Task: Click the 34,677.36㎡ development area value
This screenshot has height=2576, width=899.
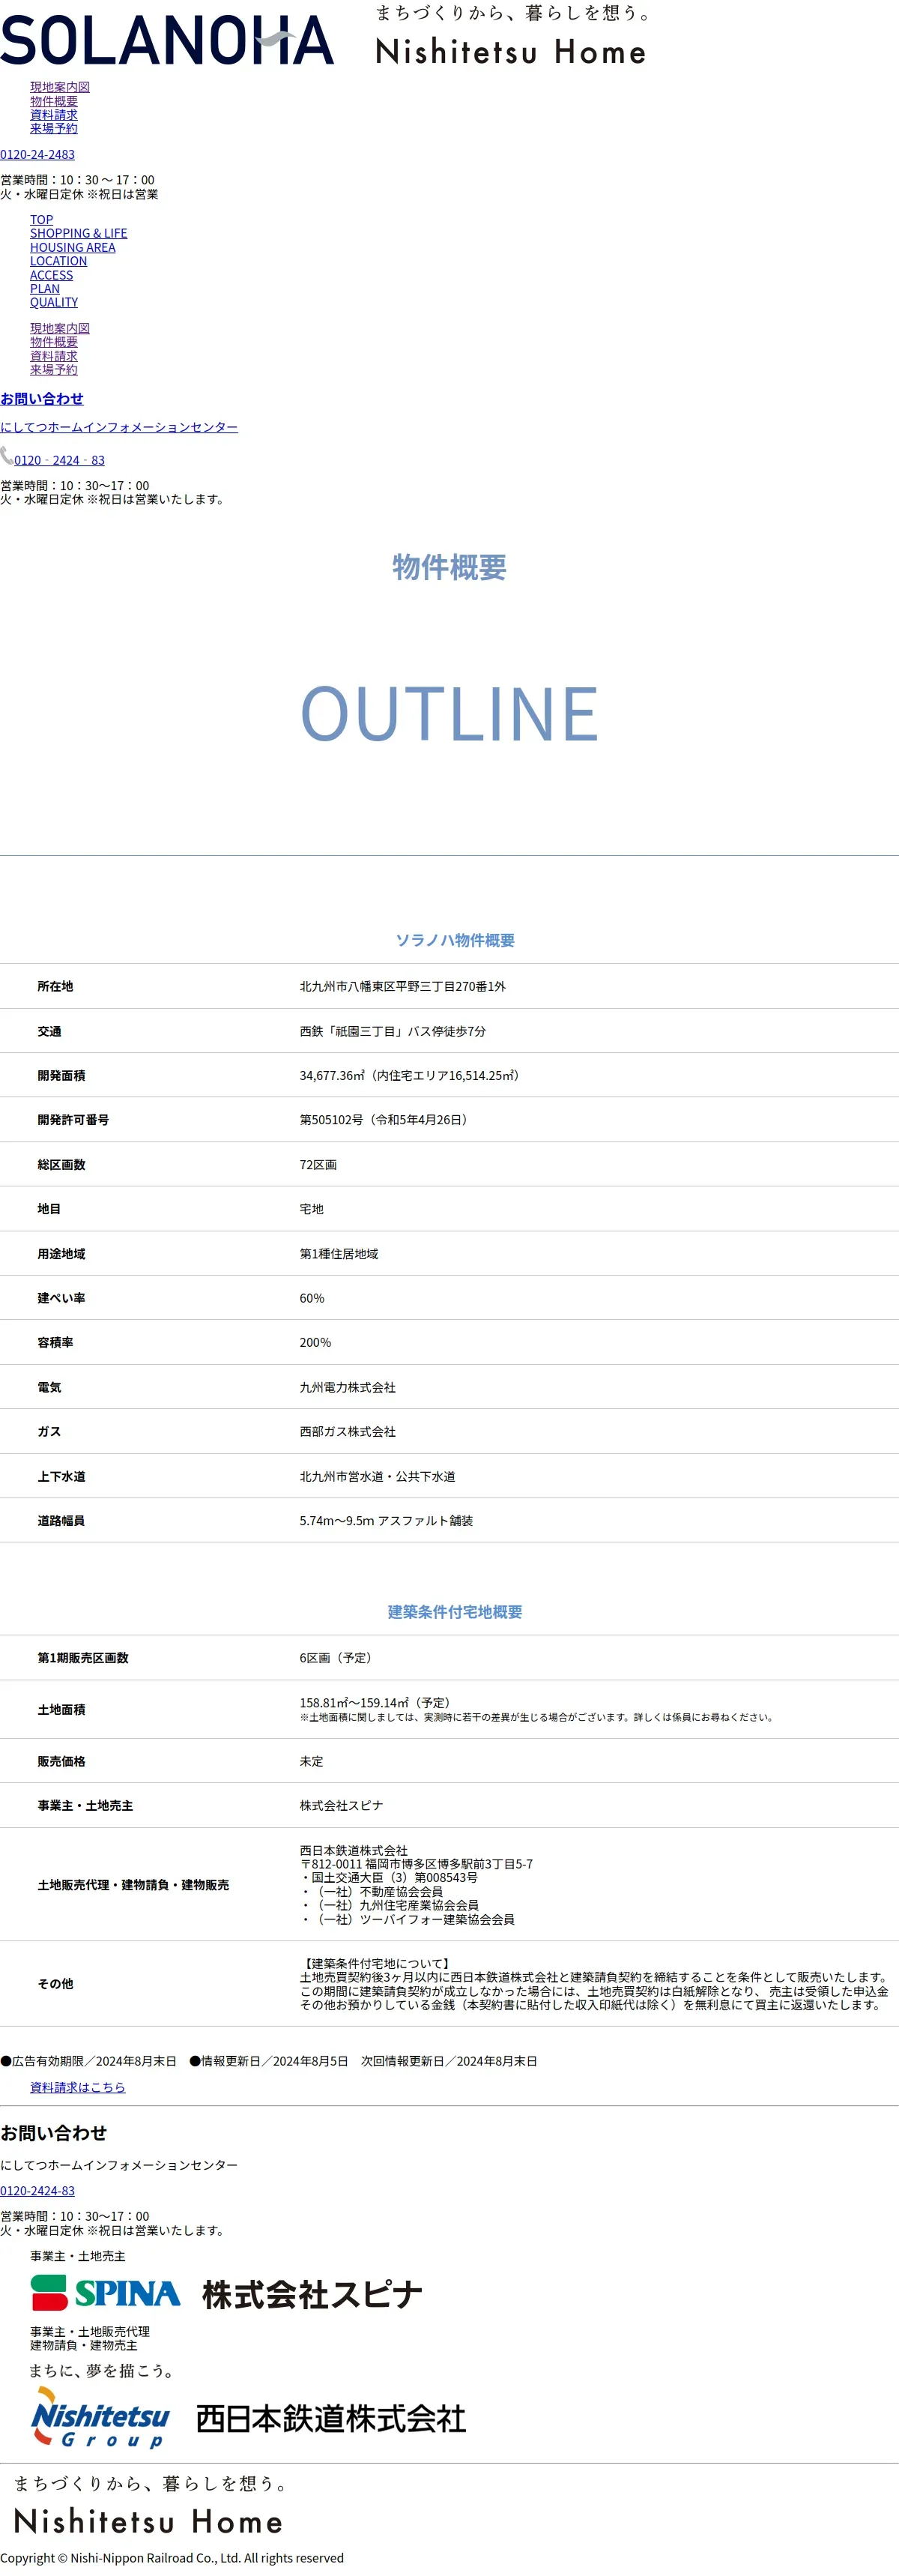Action: pos(412,1075)
